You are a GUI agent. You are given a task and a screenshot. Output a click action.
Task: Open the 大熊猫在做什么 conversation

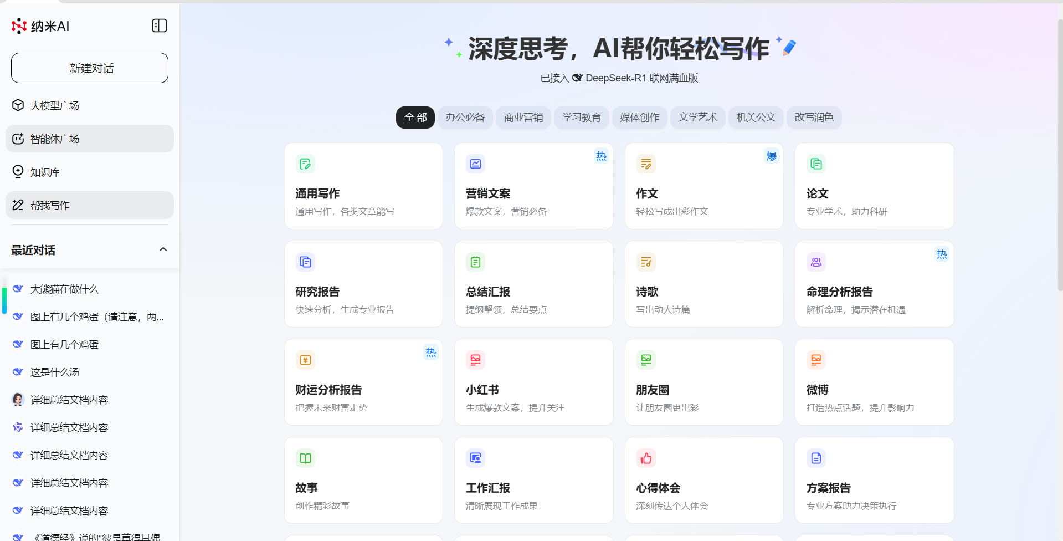[x=64, y=289]
